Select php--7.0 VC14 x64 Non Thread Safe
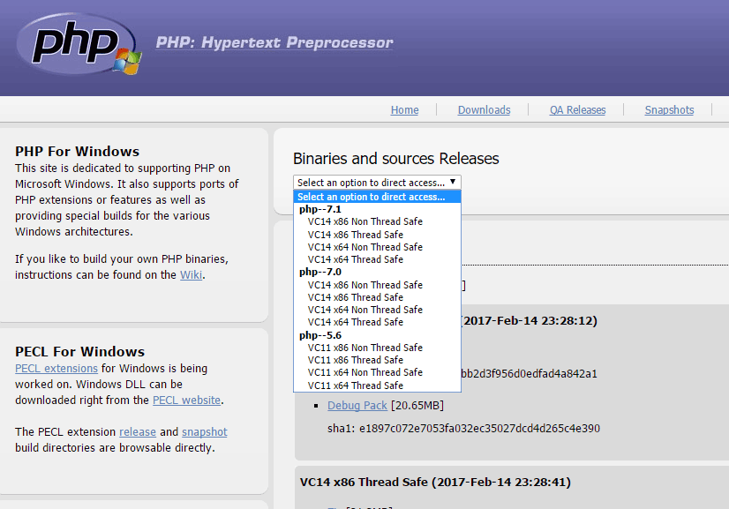Image resolution: width=729 pixels, height=509 pixels. [x=365, y=310]
